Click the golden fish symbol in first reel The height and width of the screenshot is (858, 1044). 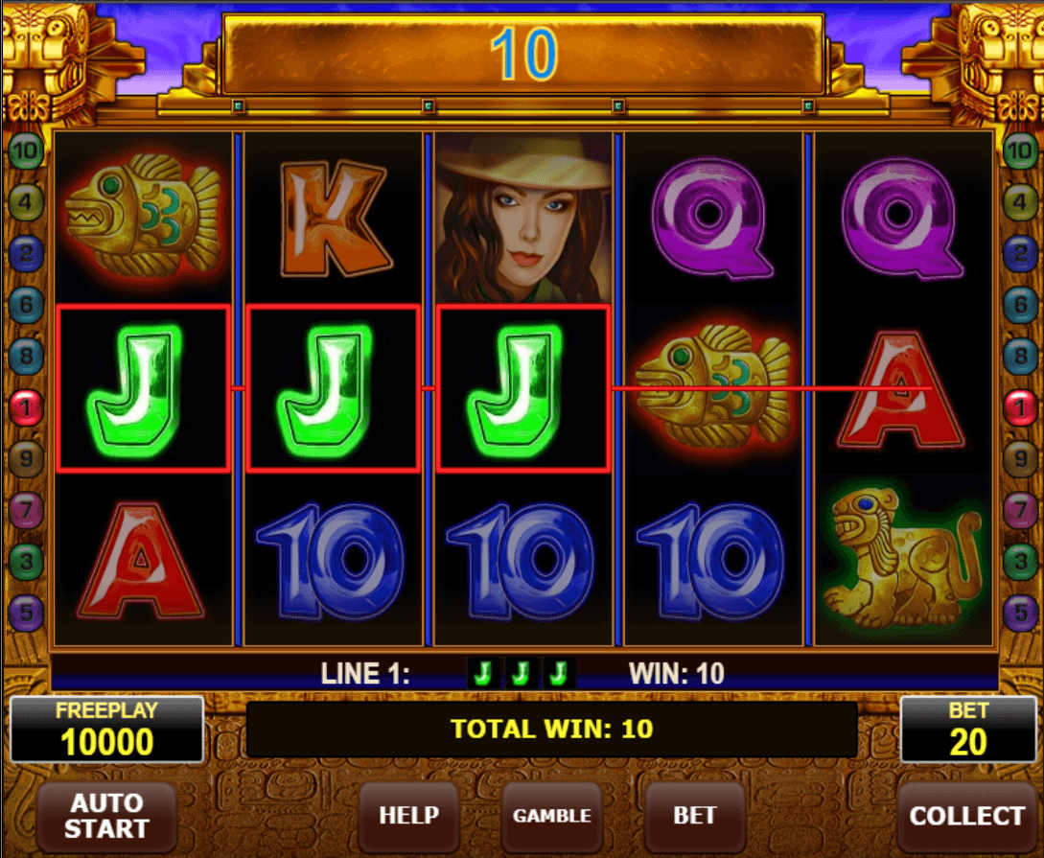[143, 215]
